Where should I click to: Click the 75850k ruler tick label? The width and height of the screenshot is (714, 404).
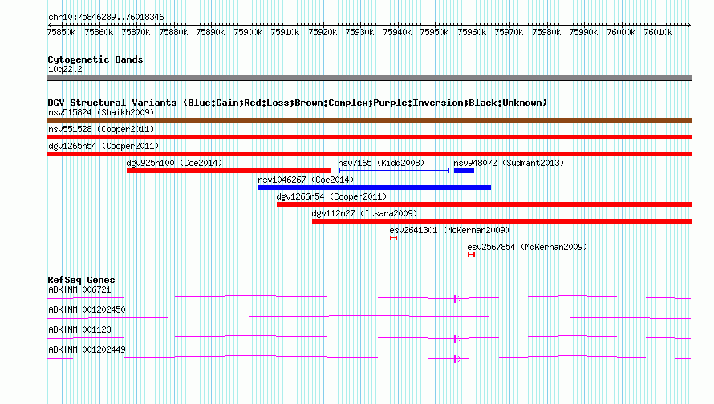pyautogui.click(x=62, y=32)
